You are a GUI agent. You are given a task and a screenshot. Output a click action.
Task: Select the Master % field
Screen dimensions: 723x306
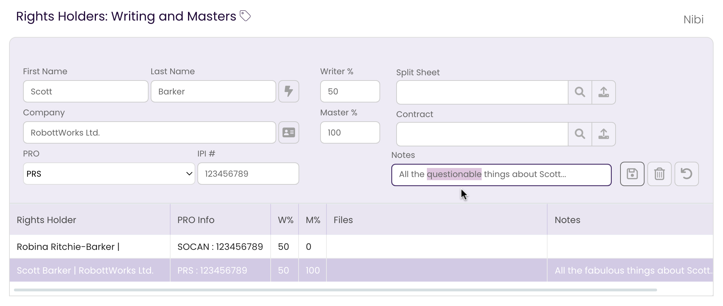(350, 132)
